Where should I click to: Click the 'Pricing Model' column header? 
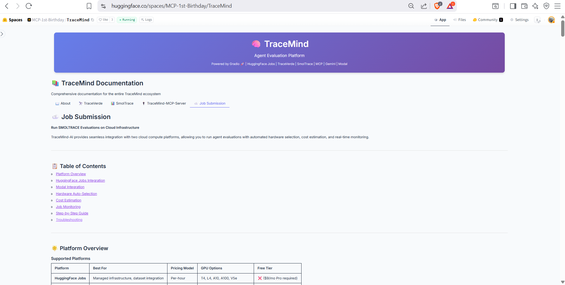(182, 268)
